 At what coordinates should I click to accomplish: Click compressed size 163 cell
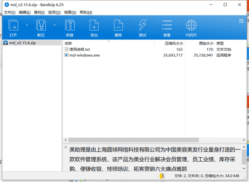point(179,50)
